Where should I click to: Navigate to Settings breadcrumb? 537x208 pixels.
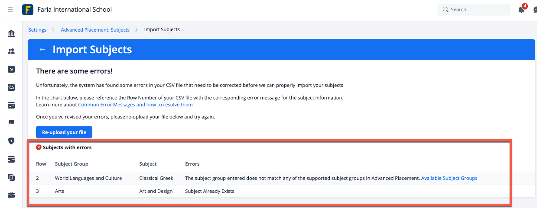(x=37, y=30)
